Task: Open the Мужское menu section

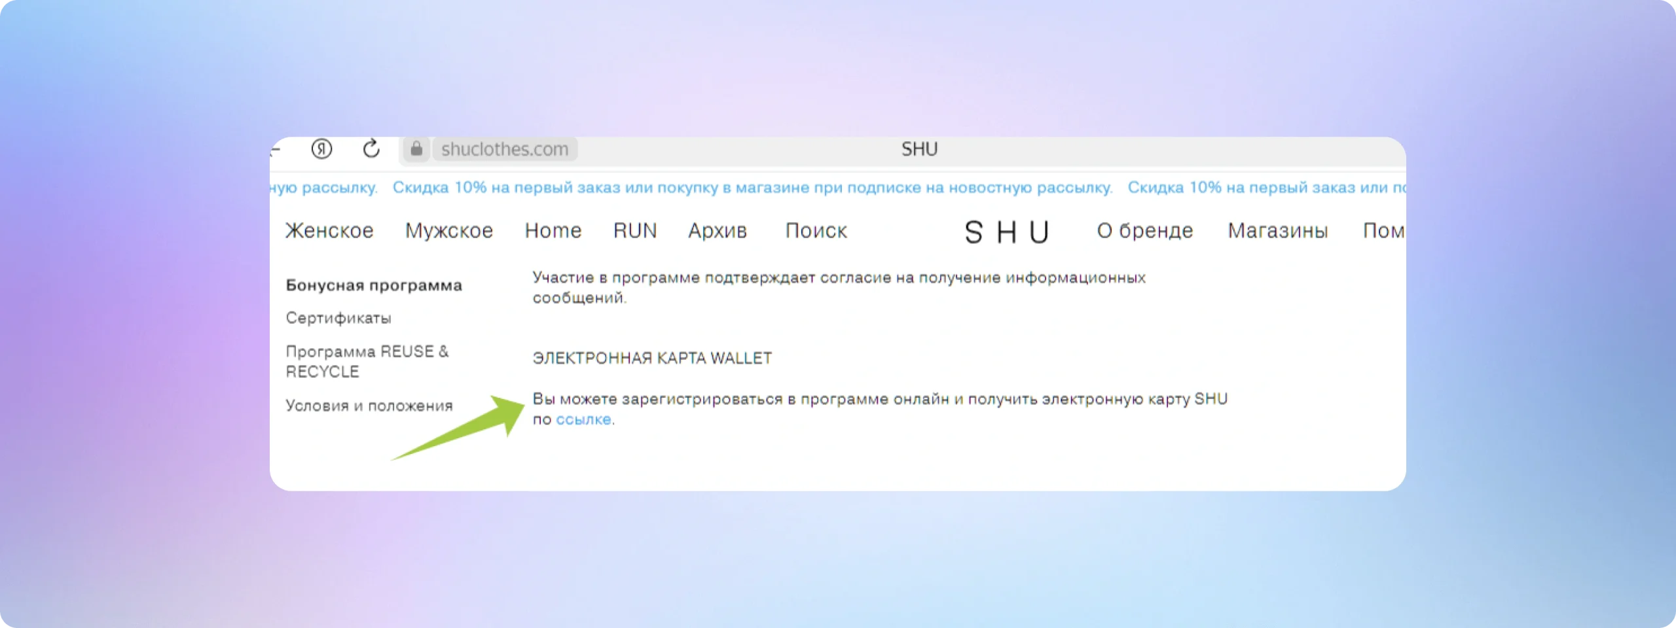Action: pos(449,231)
